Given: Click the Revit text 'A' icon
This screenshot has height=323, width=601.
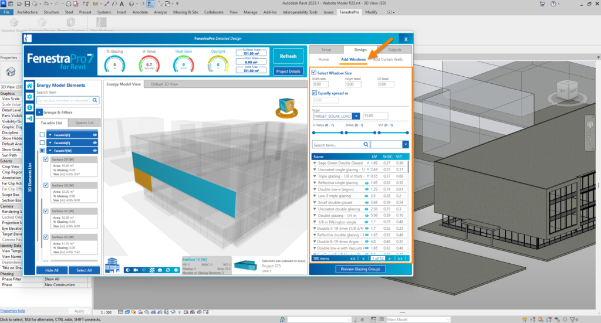Looking at the screenshot, I should tap(121, 4).
